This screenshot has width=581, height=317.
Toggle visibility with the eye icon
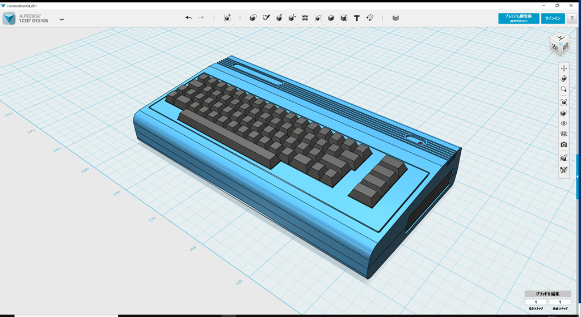point(563,123)
